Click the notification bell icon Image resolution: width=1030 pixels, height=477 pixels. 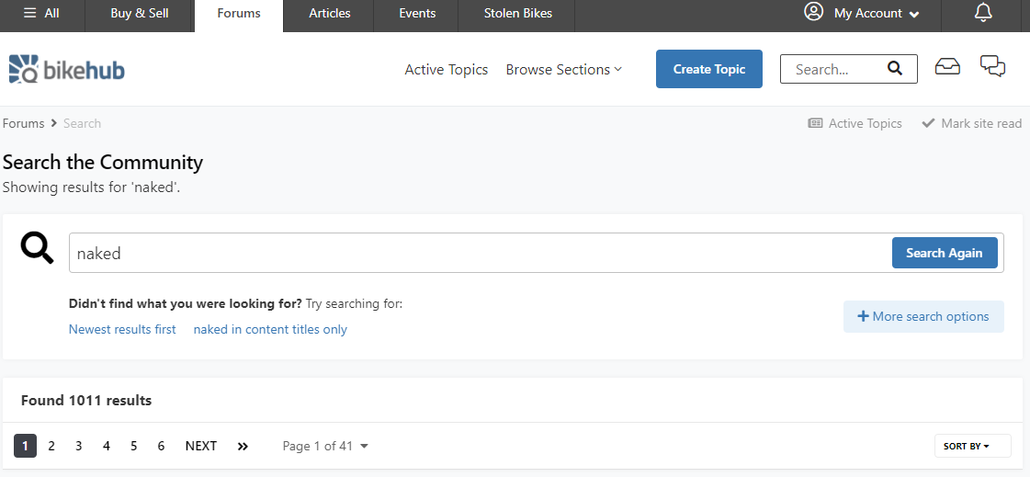(x=983, y=13)
